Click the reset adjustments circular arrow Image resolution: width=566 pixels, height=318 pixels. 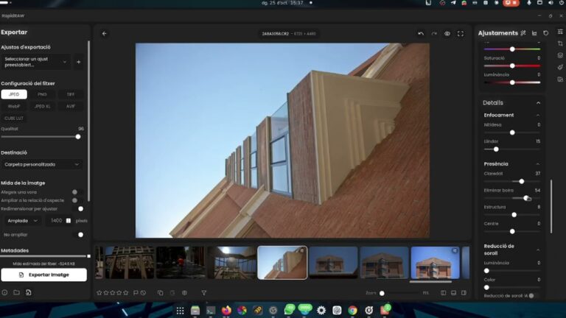[x=546, y=33]
